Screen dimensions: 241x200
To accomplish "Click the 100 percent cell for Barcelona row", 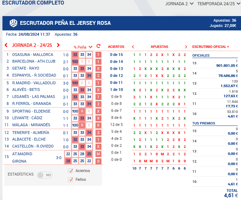I will pos(75,62).
